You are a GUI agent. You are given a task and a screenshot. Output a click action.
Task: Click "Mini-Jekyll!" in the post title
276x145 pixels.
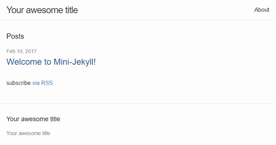[75, 62]
